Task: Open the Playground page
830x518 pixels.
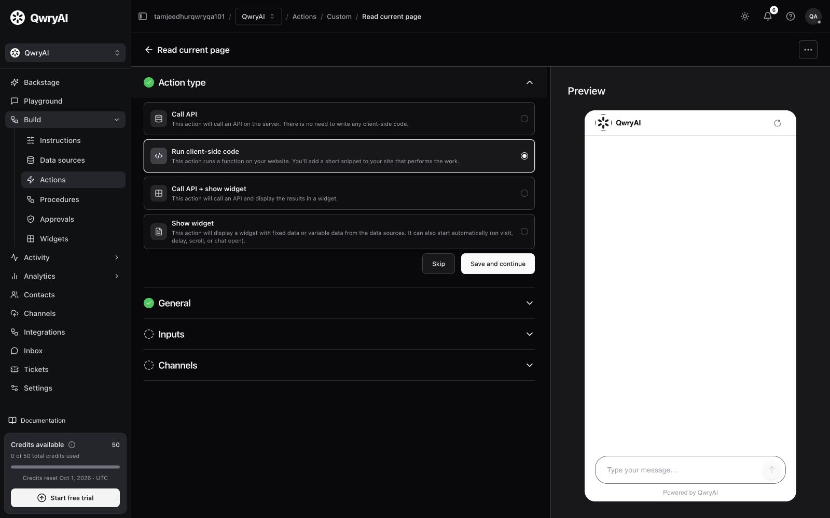Action: click(65, 101)
